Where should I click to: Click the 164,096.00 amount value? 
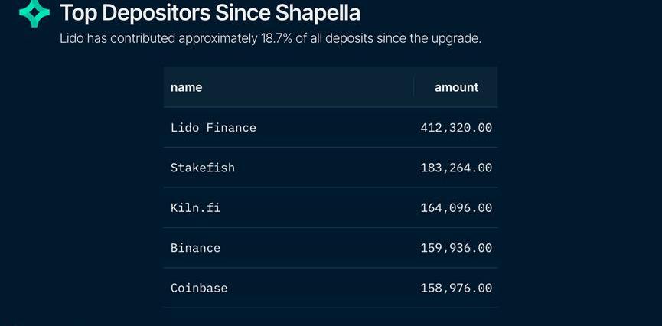pyautogui.click(x=456, y=207)
